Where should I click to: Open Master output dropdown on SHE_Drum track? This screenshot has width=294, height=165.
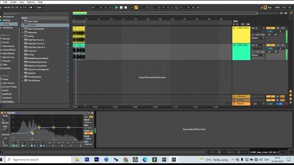coord(258,38)
